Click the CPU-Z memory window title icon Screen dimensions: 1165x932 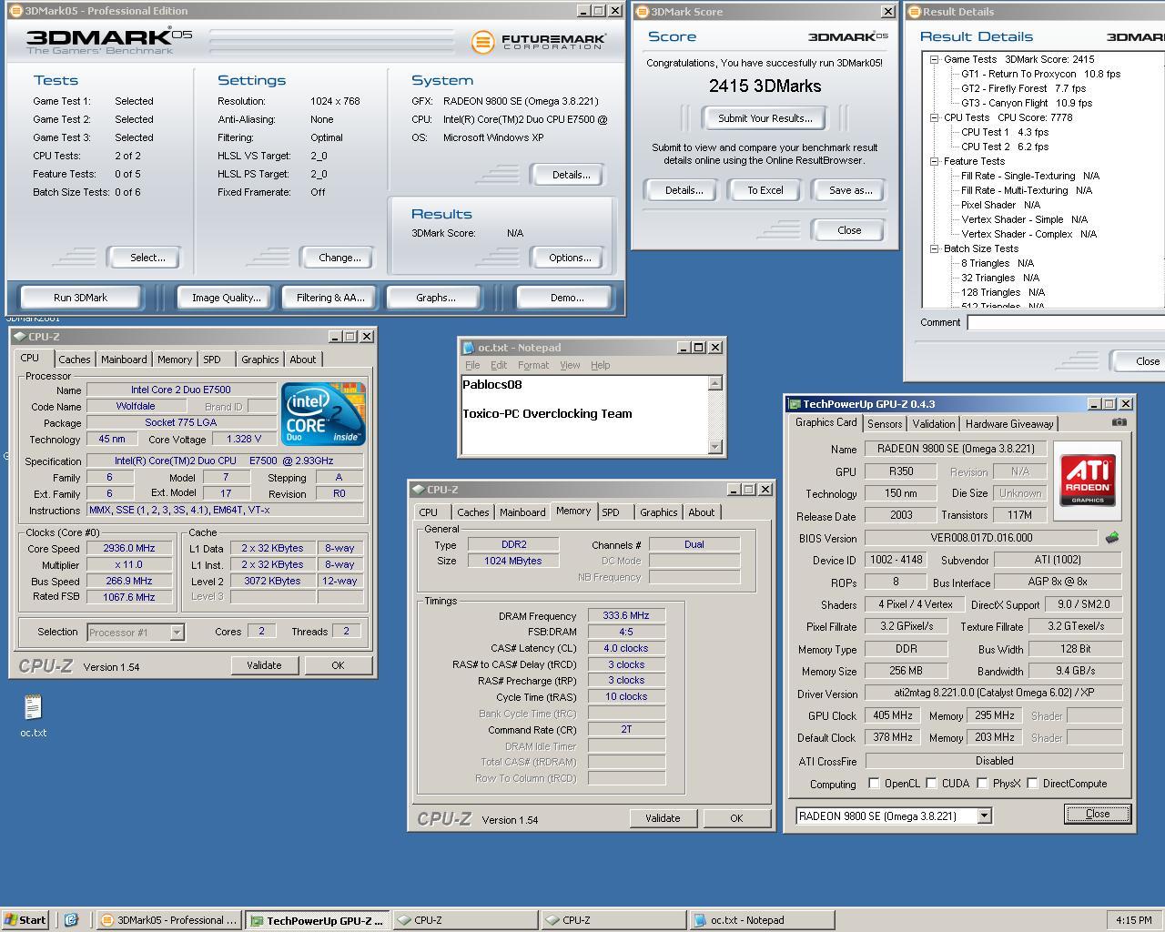(x=418, y=490)
